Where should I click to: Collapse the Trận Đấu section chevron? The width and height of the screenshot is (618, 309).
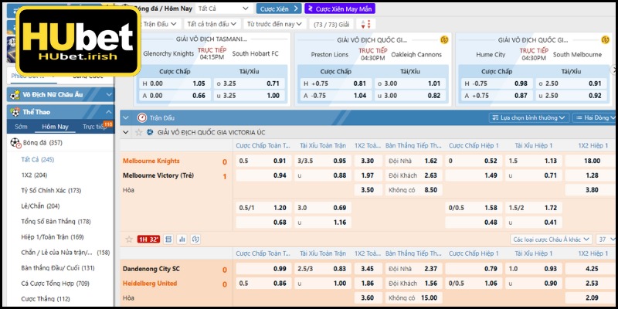pos(126,118)
